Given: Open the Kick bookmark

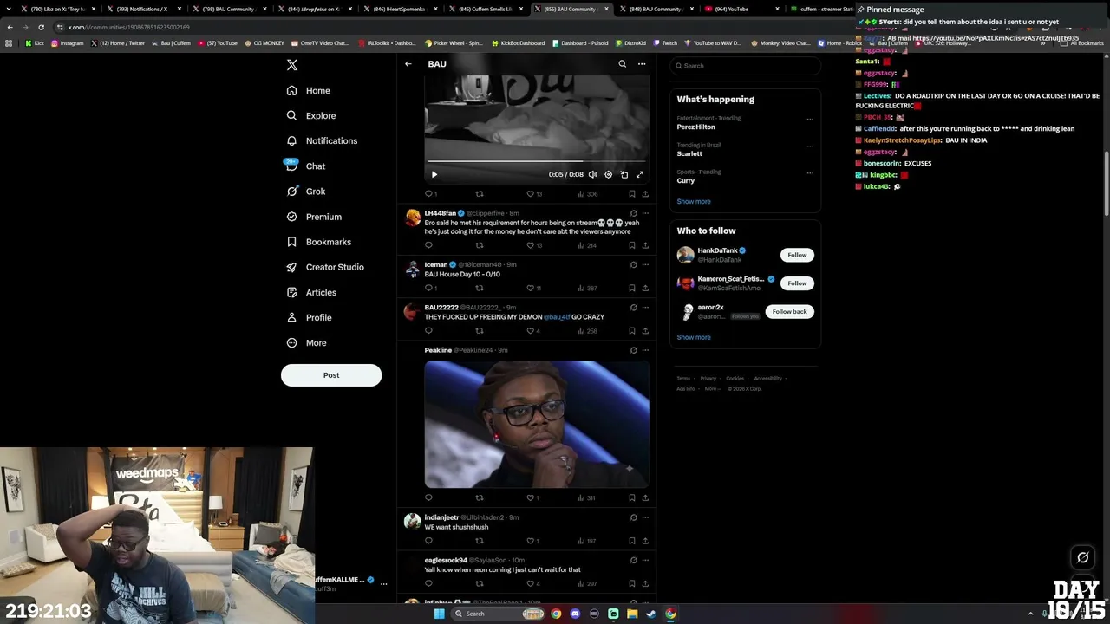Looking at the screenshot, I should pyautogui.click(x=35, y=42).
